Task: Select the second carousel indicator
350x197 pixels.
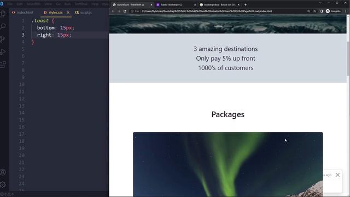Action: click(228, 26)
